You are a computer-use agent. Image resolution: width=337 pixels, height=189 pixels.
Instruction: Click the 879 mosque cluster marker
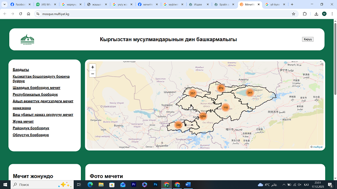point(221,88)
